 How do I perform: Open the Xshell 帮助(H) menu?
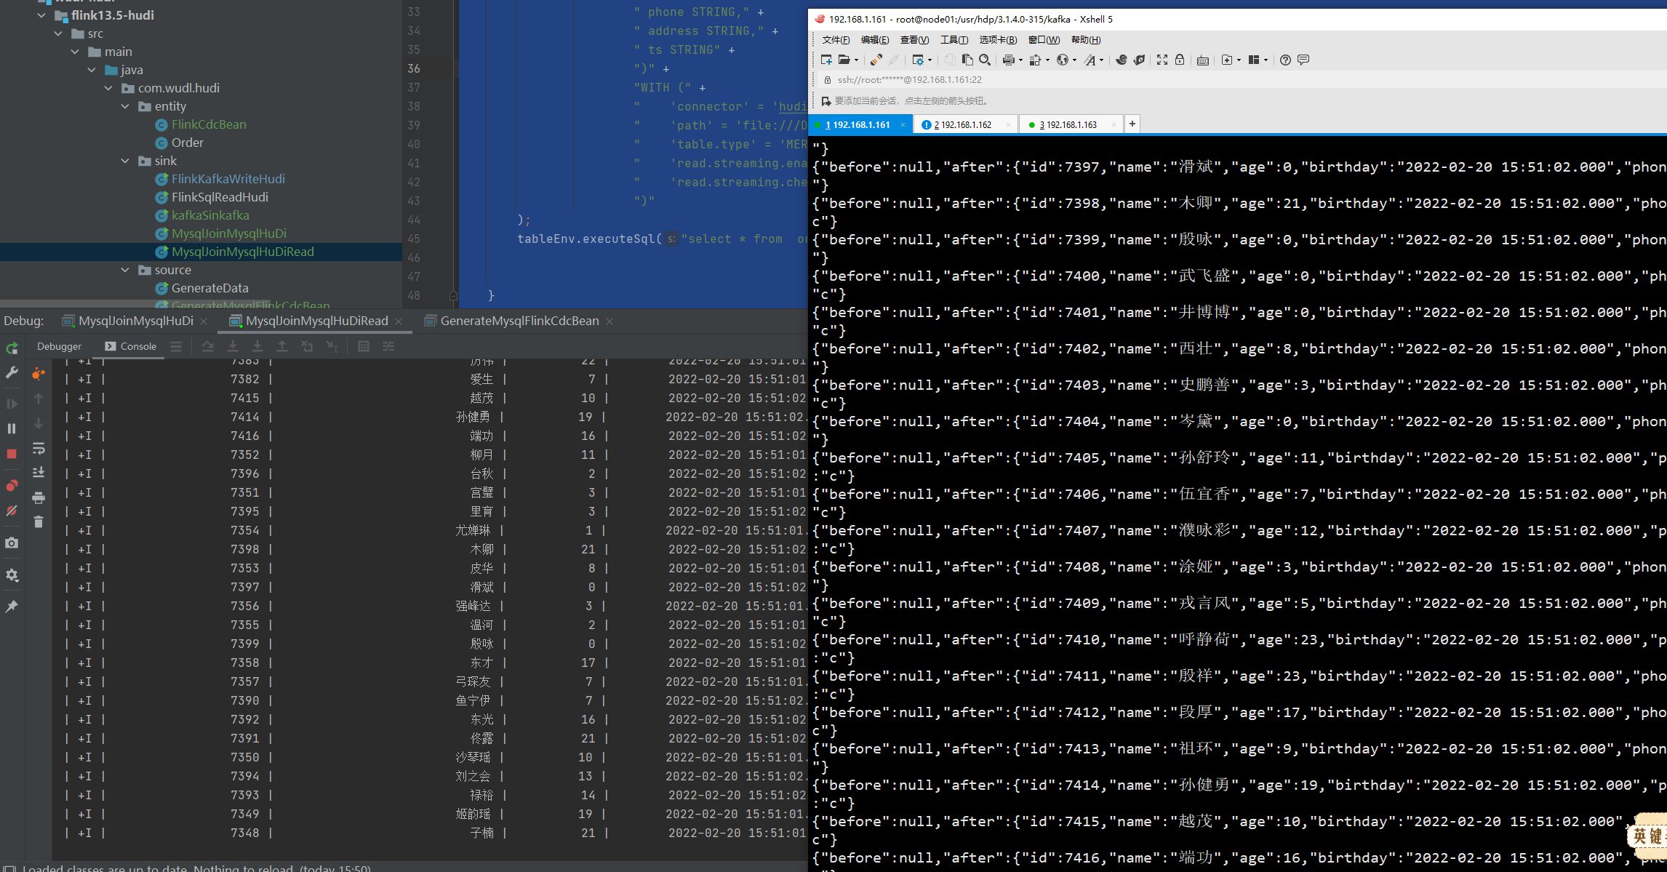tap(1086, 40)
